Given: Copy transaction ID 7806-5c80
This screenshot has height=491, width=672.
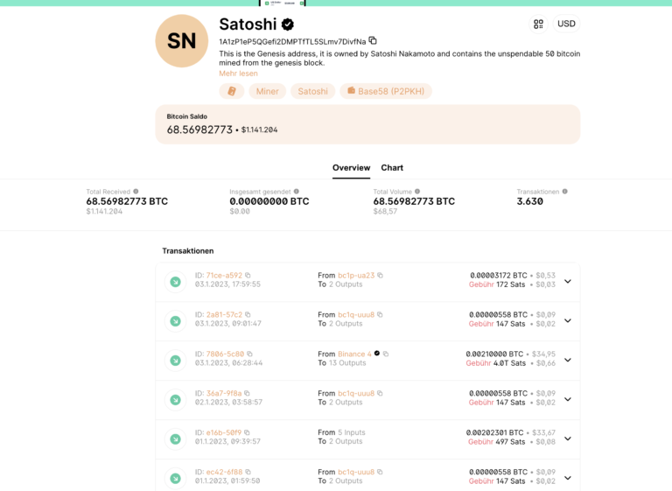Looking at the screenshot, I should pyautogui.click(x=249, y=354).
